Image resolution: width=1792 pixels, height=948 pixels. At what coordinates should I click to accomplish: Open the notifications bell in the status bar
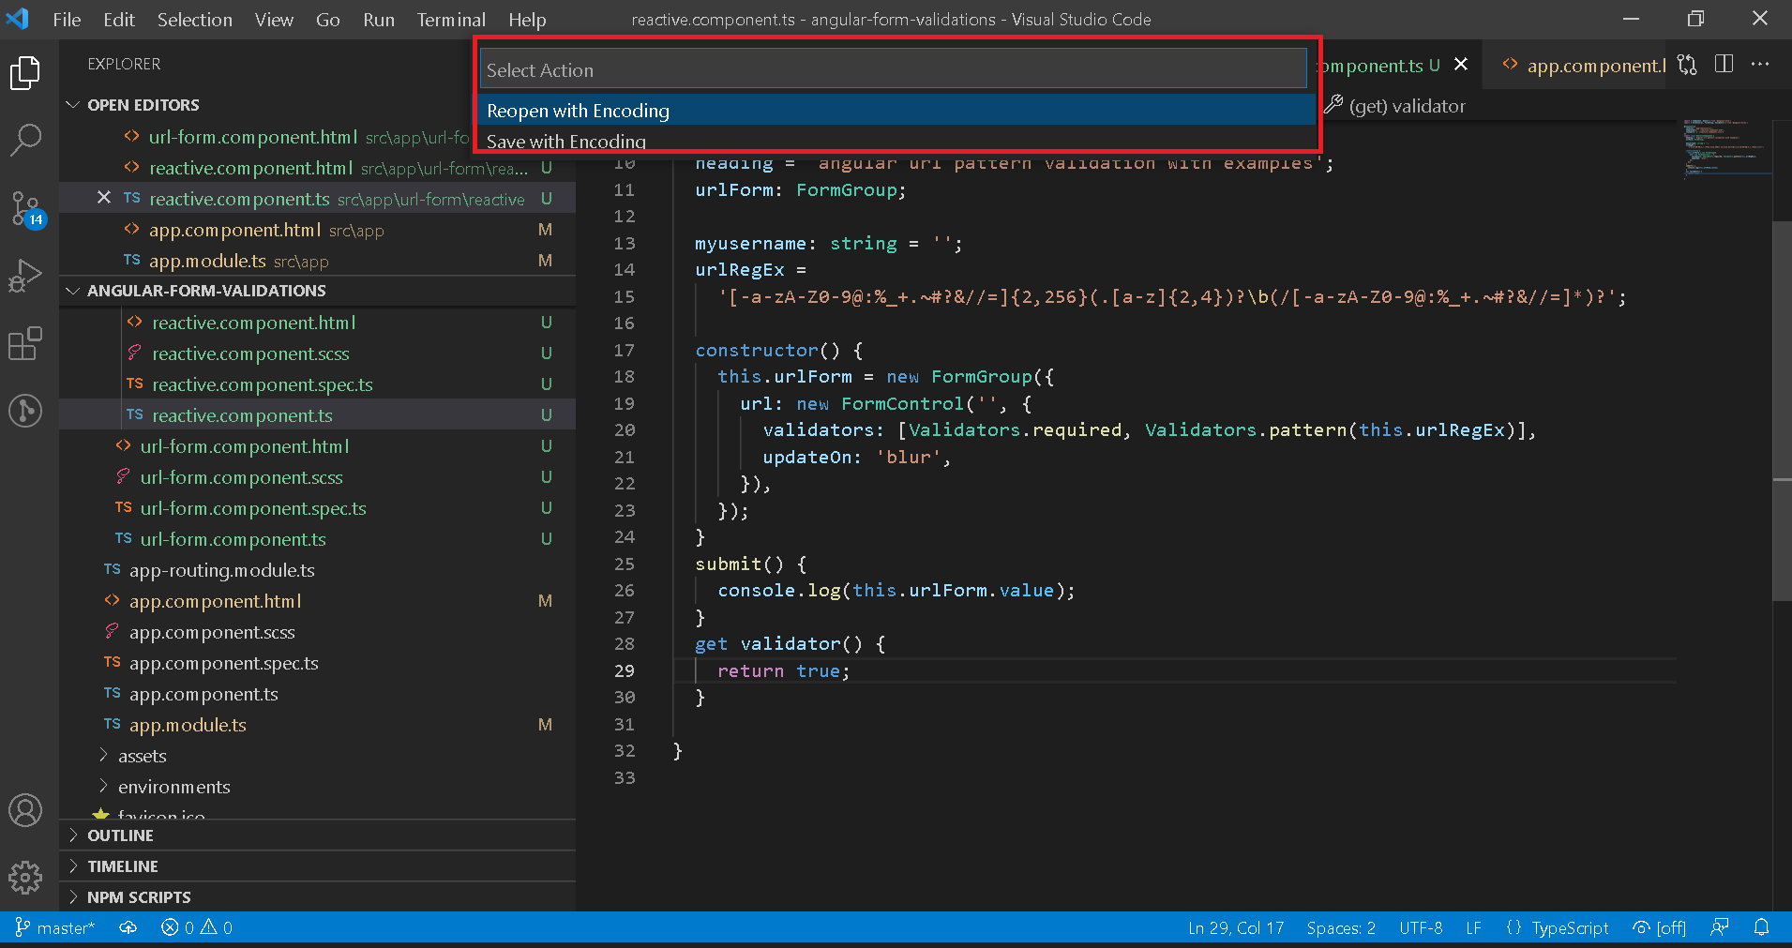[x=1763, y=927]
